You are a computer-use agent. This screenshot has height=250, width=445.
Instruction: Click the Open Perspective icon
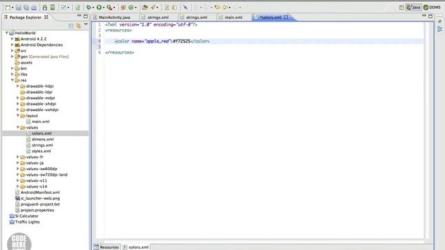coord(401,8)
